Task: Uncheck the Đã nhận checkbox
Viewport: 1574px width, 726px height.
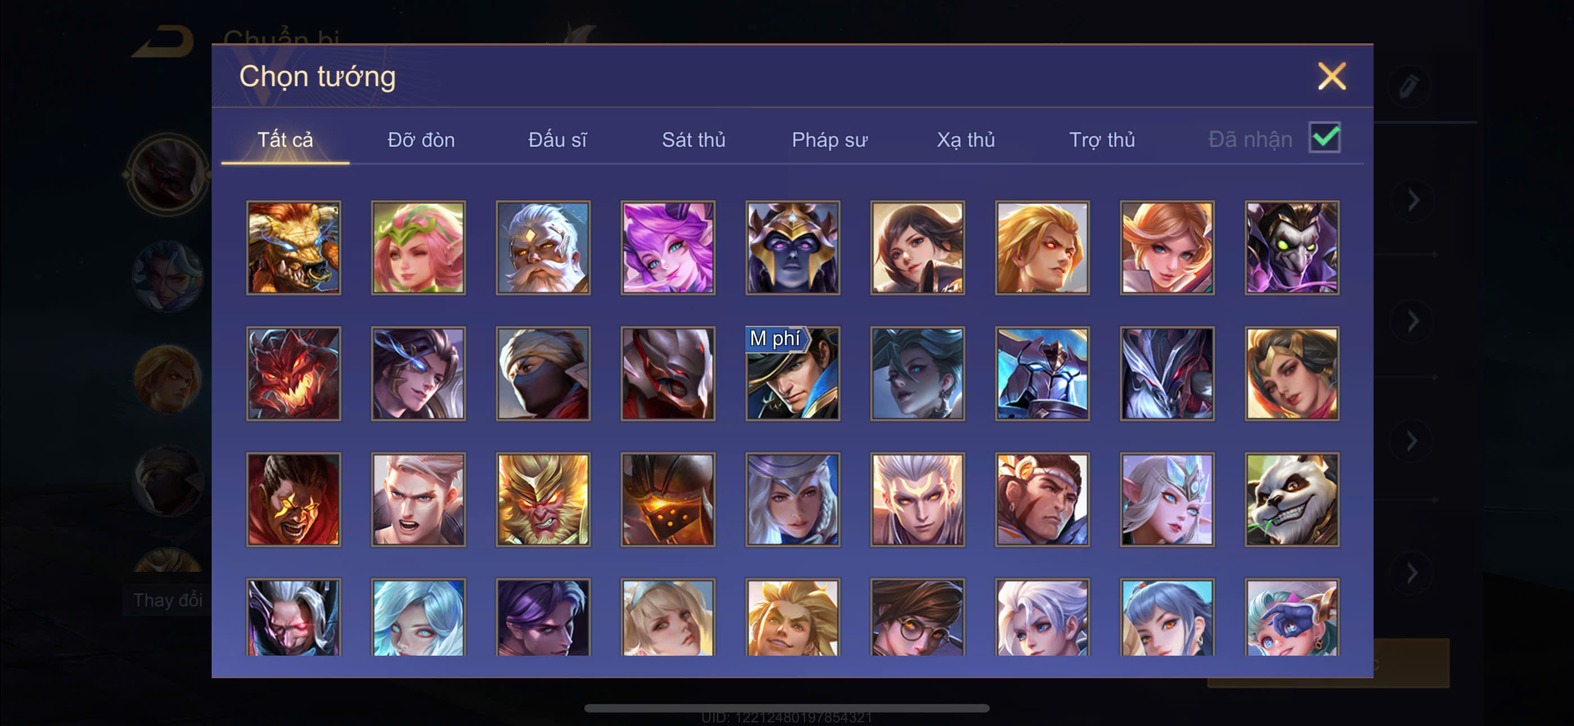Action: point(1324,137)
